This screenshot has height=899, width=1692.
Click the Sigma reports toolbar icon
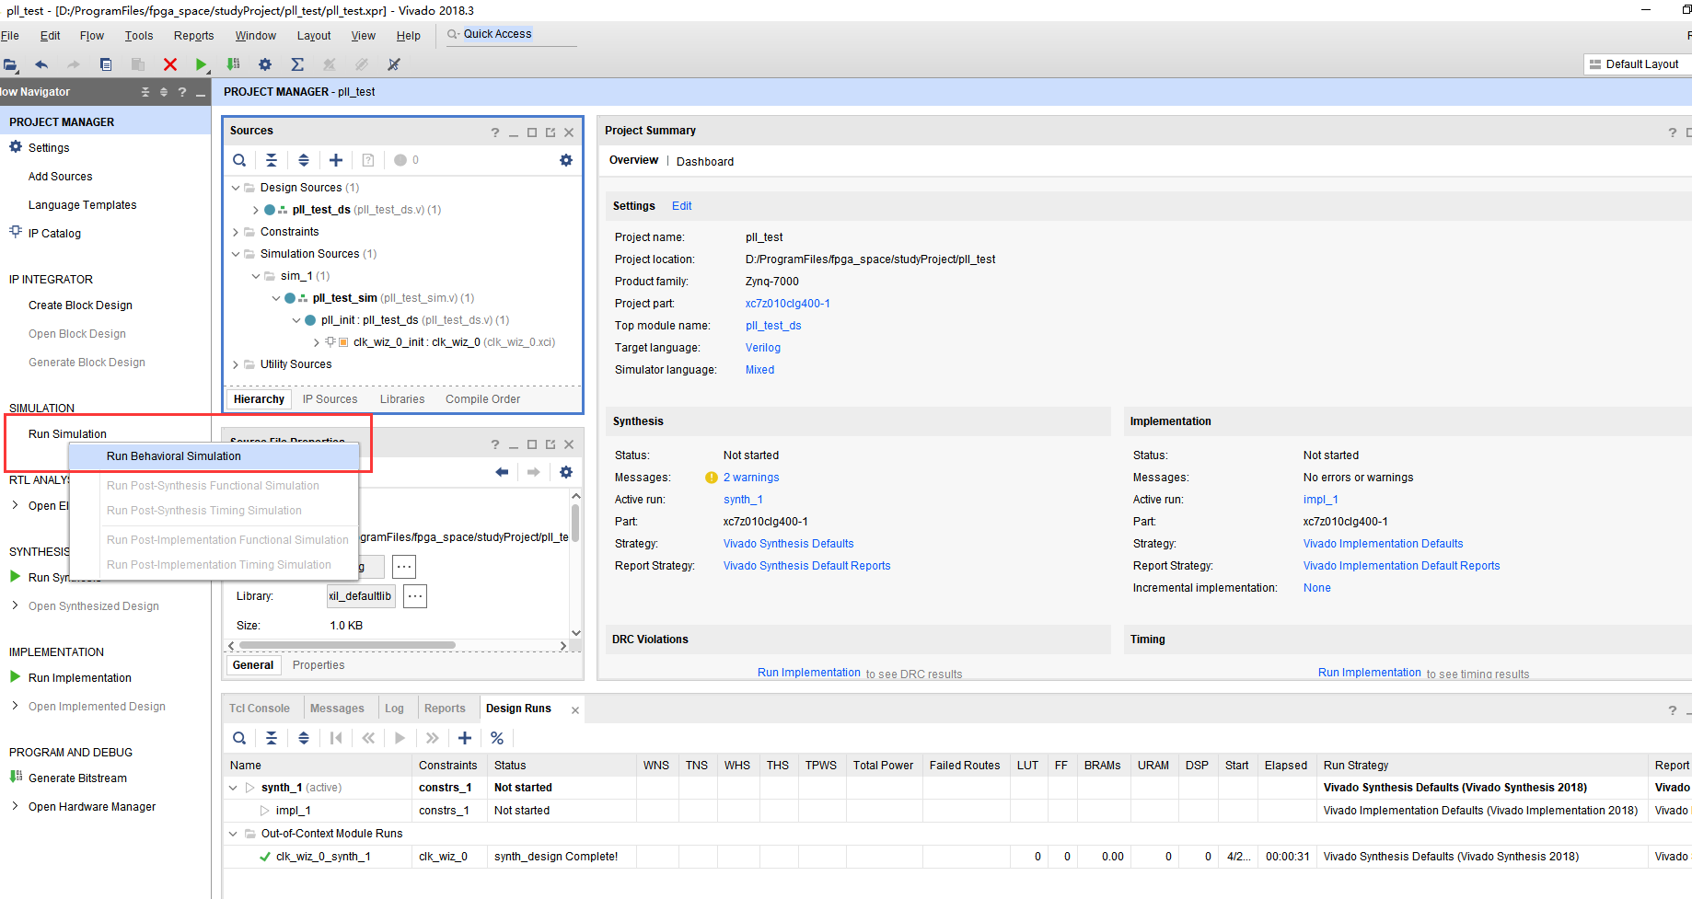point(297,64)
